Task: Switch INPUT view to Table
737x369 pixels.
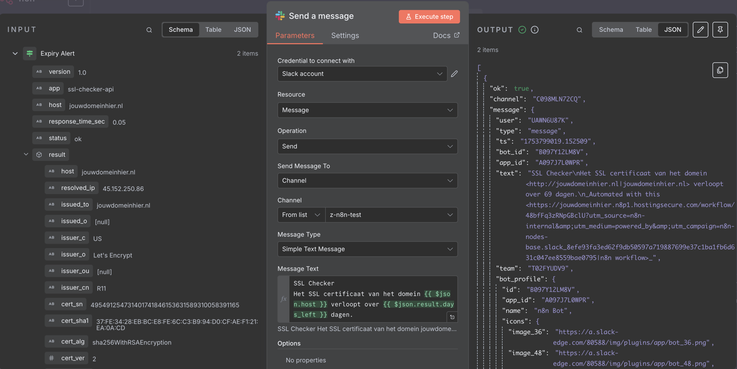Action: click(x=213, y=30)
